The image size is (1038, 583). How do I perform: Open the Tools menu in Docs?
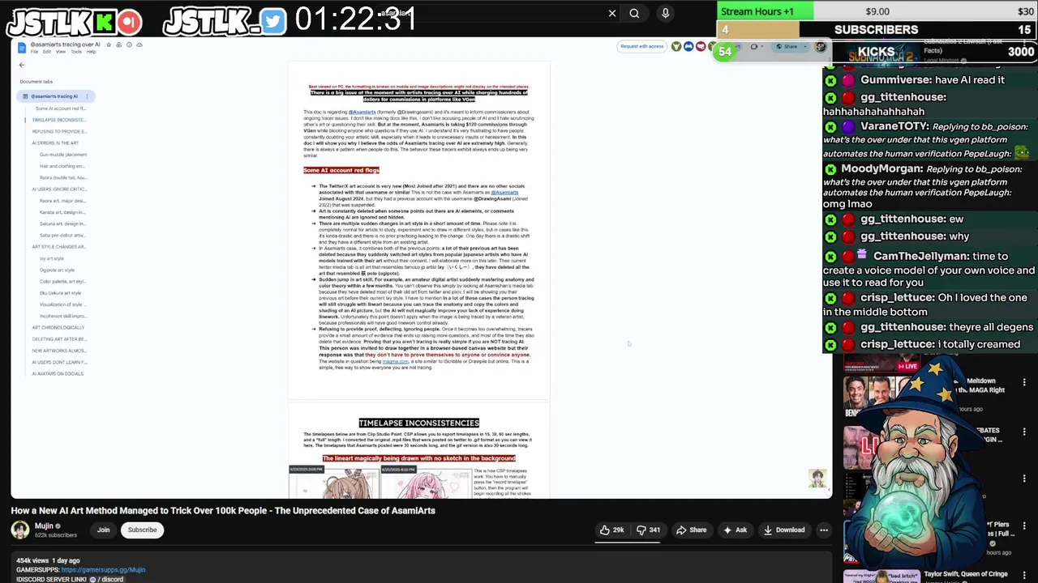76,52
